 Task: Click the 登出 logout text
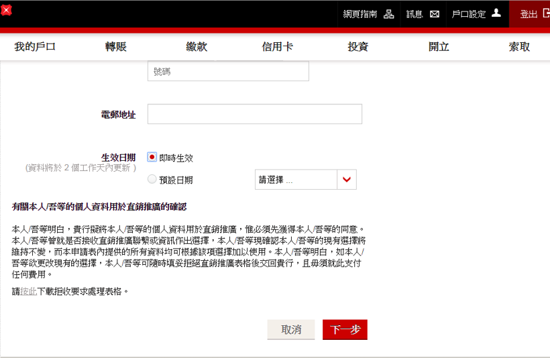point(529,14)
